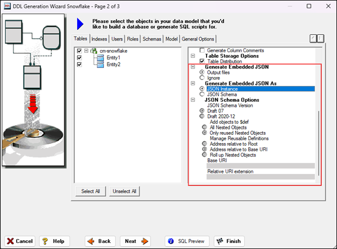The image size is (337, 249).
Task: Click the Entity2 table icon
Action: click(x=101, y=65)
